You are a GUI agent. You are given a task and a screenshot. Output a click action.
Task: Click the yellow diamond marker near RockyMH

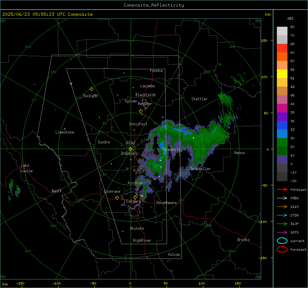[x=91, y=89]
